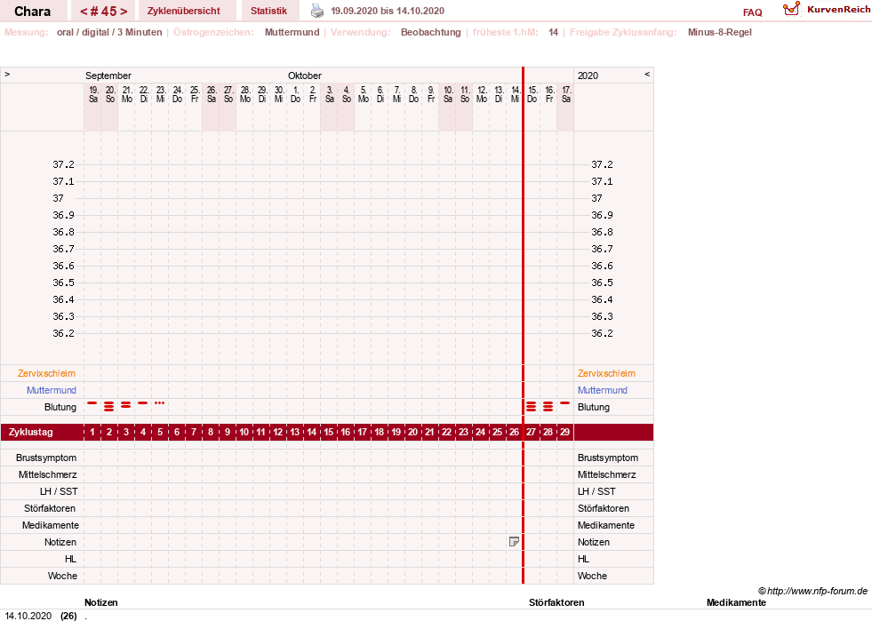Click left 'Medikamente' row label

point(51,525)
